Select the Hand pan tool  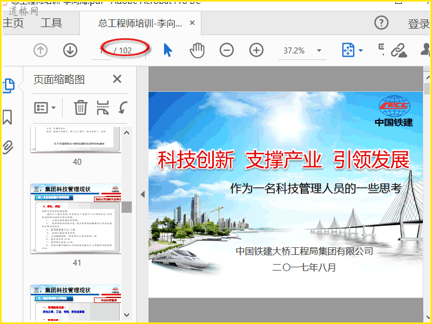pos(197,50)
